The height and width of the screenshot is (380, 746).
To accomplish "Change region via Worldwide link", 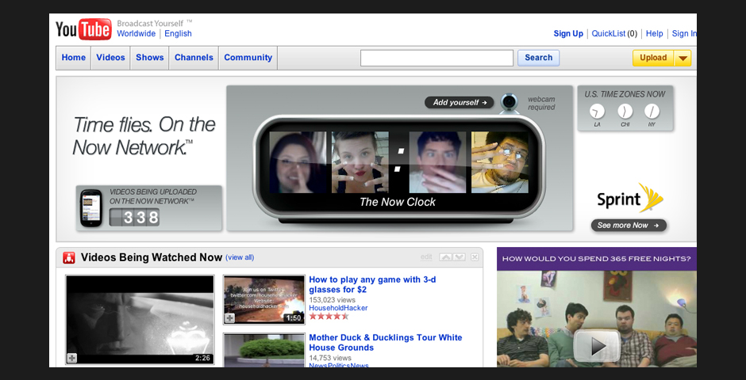I will coord(136,34).
